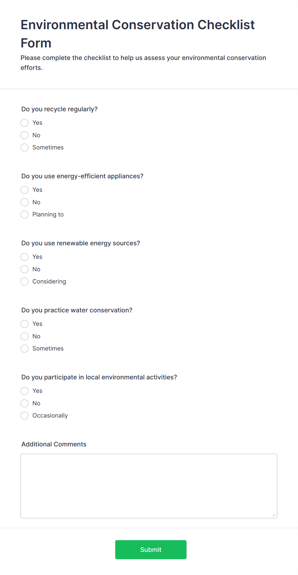Select Yes for local environmental activities
Screen dimensions: 298x575
pyautogui.click(x=25, y=391)
